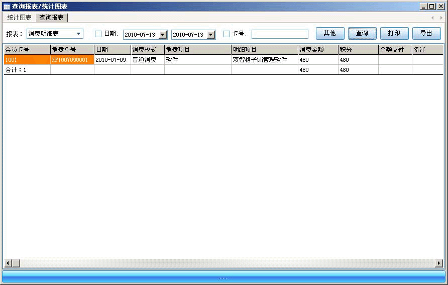Image resolution: width=448 pixels, height=285 pixels.
Task: Enable the 卡号 filter checkbox
Action: 227,34
